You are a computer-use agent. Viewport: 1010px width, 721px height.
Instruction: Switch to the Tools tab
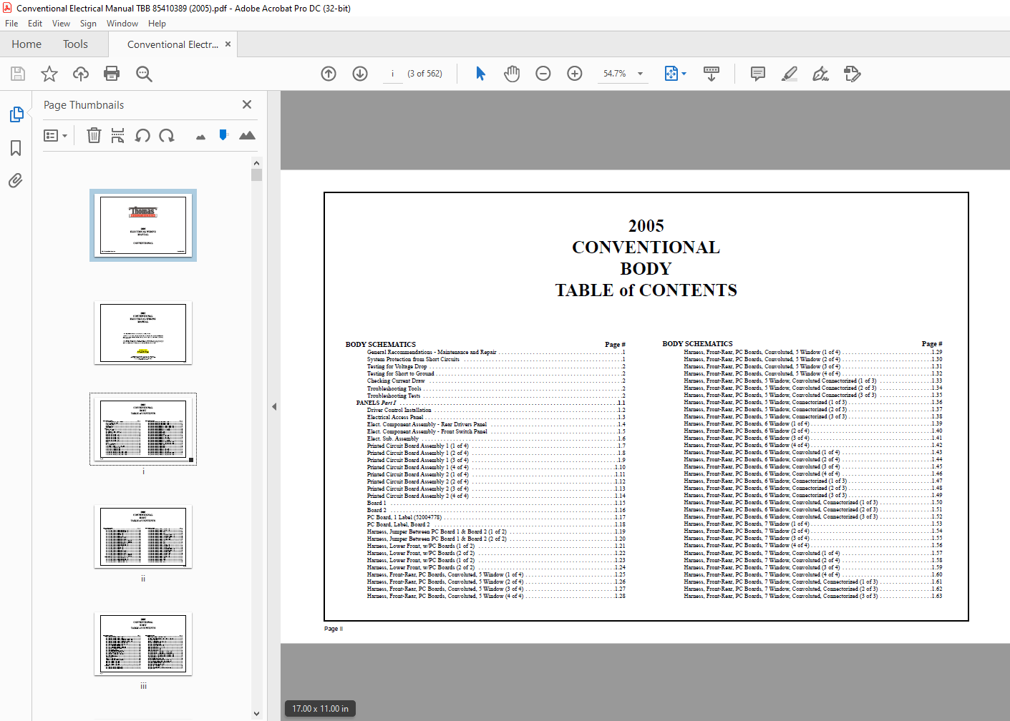pos(75,44)
